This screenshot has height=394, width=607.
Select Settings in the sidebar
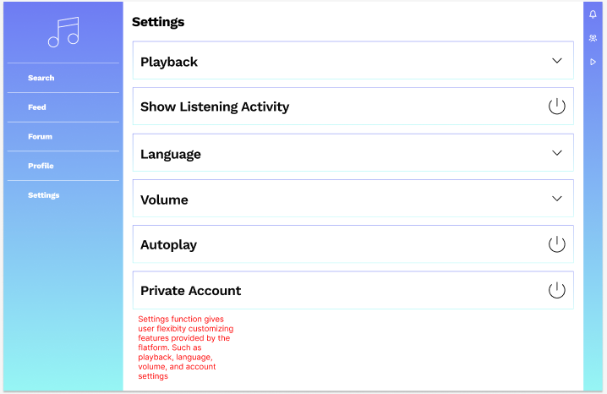coord(43,195)
